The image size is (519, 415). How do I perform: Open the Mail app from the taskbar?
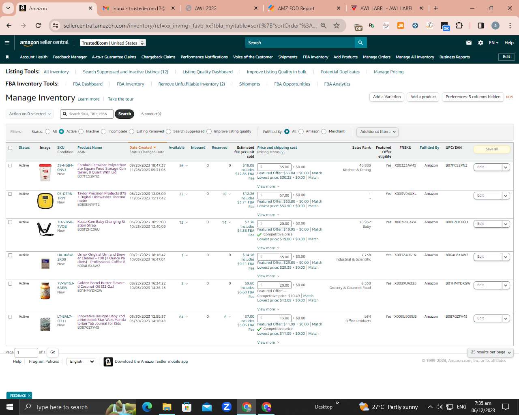206,407
